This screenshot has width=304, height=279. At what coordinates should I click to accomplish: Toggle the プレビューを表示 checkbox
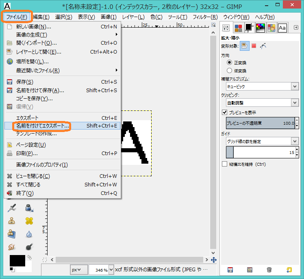tap(224, 112)
